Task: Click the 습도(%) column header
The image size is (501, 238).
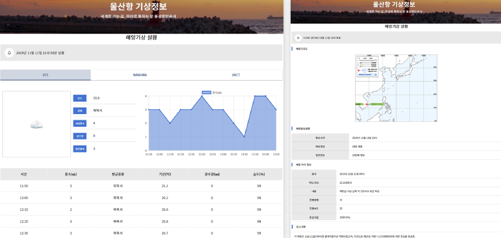Action: [x=259, y=174]
